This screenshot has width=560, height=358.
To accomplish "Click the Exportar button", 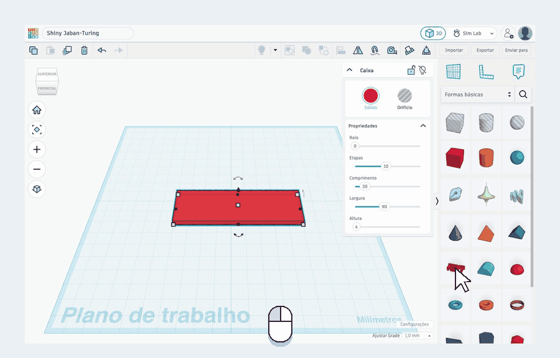I will 485,50.
